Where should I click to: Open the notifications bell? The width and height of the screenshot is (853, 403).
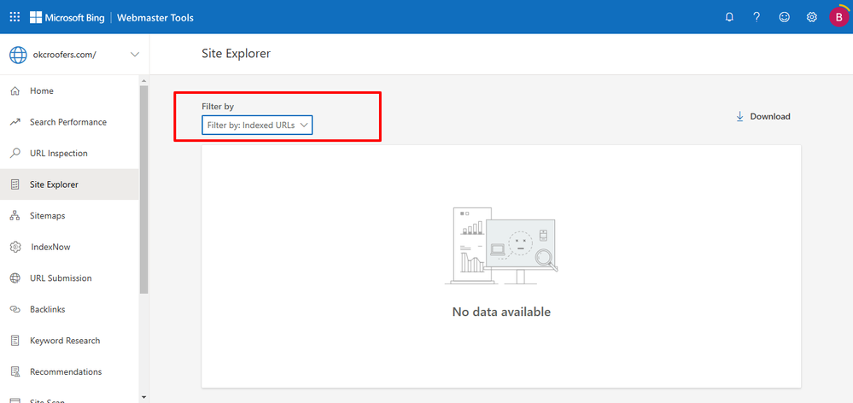coord(729,17)
